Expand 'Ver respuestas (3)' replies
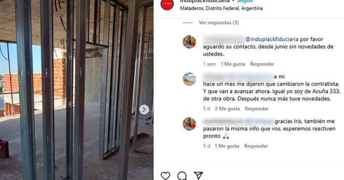 pyautogui.click(x=218, y=23)
